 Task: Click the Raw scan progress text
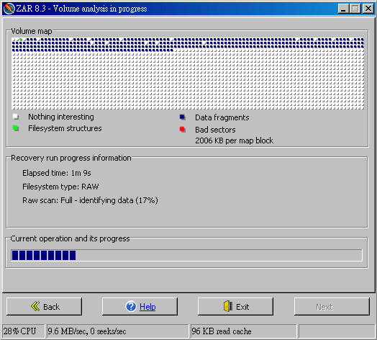tap(90, 200)
